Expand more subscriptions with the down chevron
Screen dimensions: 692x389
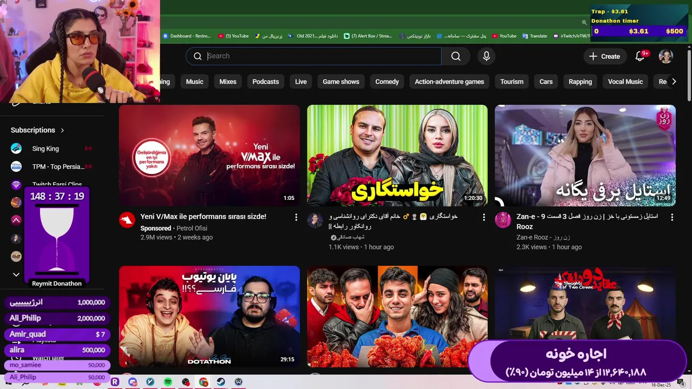pos(16,274)
